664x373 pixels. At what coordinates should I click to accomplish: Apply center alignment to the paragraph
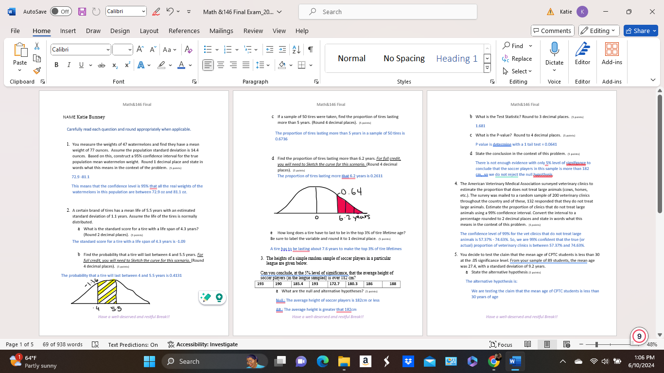pos(220,65)
